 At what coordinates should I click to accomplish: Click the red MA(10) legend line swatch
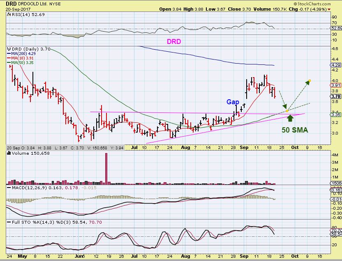click(x=9, y=58)
